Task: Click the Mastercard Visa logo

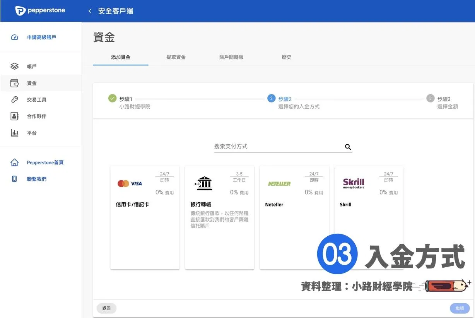Action: (130, 183)
